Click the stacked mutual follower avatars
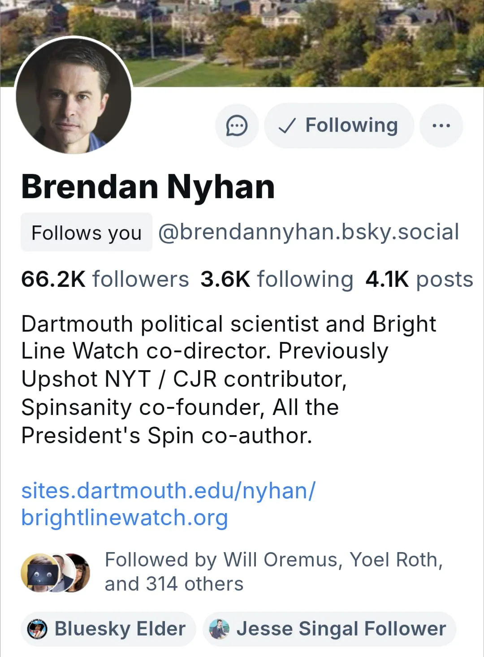484x657 pixels. pos(56,572)
